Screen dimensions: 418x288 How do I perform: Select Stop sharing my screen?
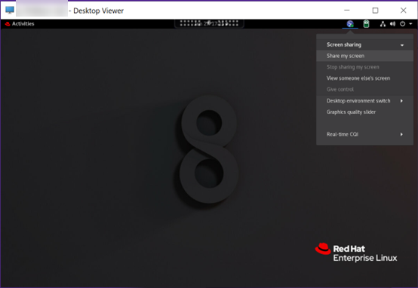click(364, 67)
